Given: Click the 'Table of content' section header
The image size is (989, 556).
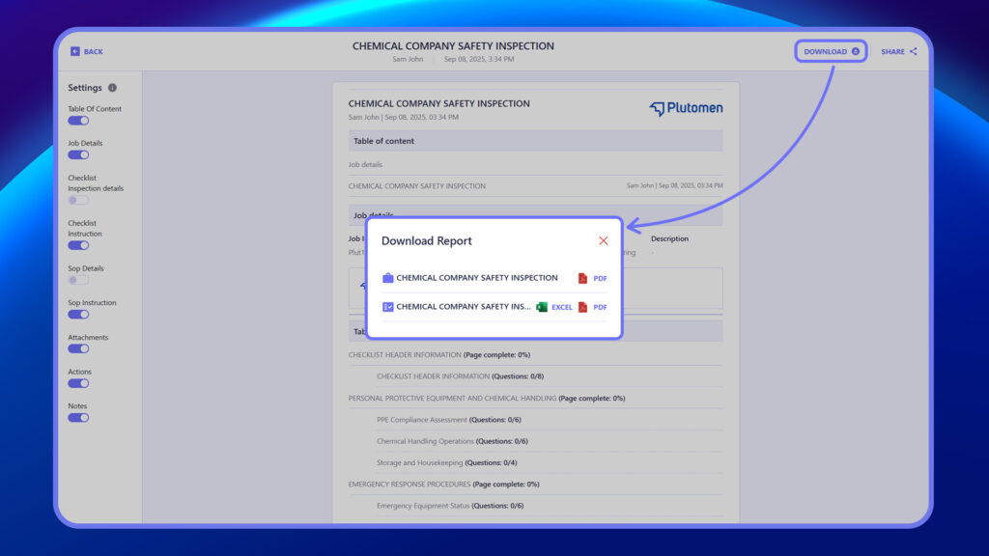Looking at the screenshot, I should [535, 141].
